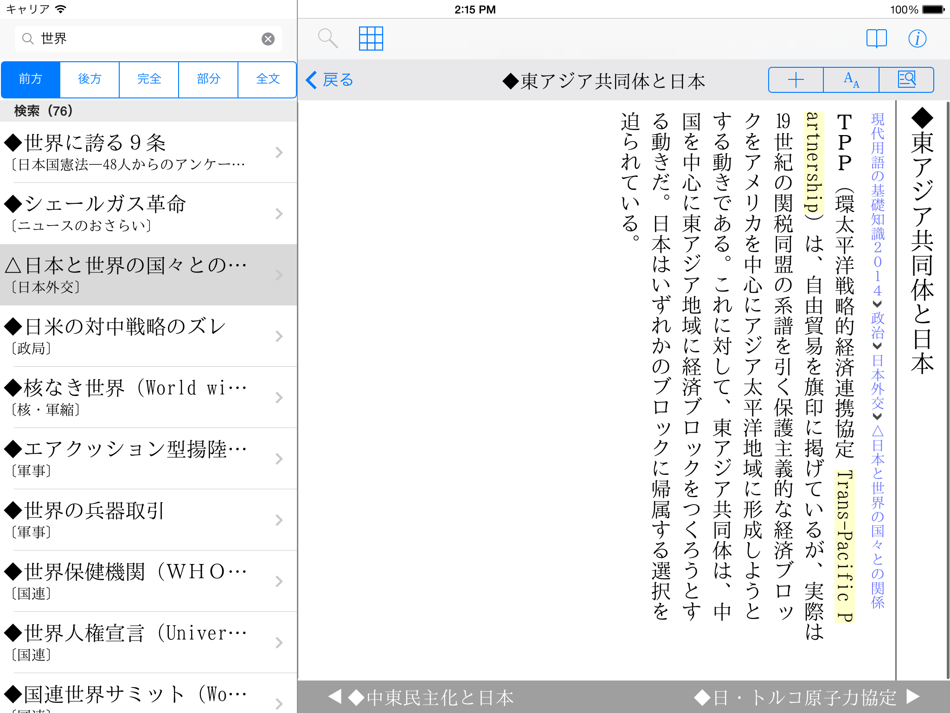The height and width of the screenshot is (713, 950).
Task: Clear the search field text
Action: (x=268, y=39)
